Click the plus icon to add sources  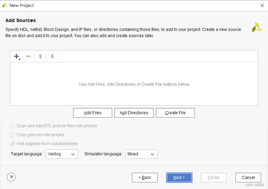pos(17,56)
